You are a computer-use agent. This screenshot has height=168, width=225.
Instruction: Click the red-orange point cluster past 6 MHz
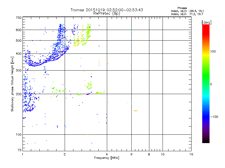pos(136,109)
